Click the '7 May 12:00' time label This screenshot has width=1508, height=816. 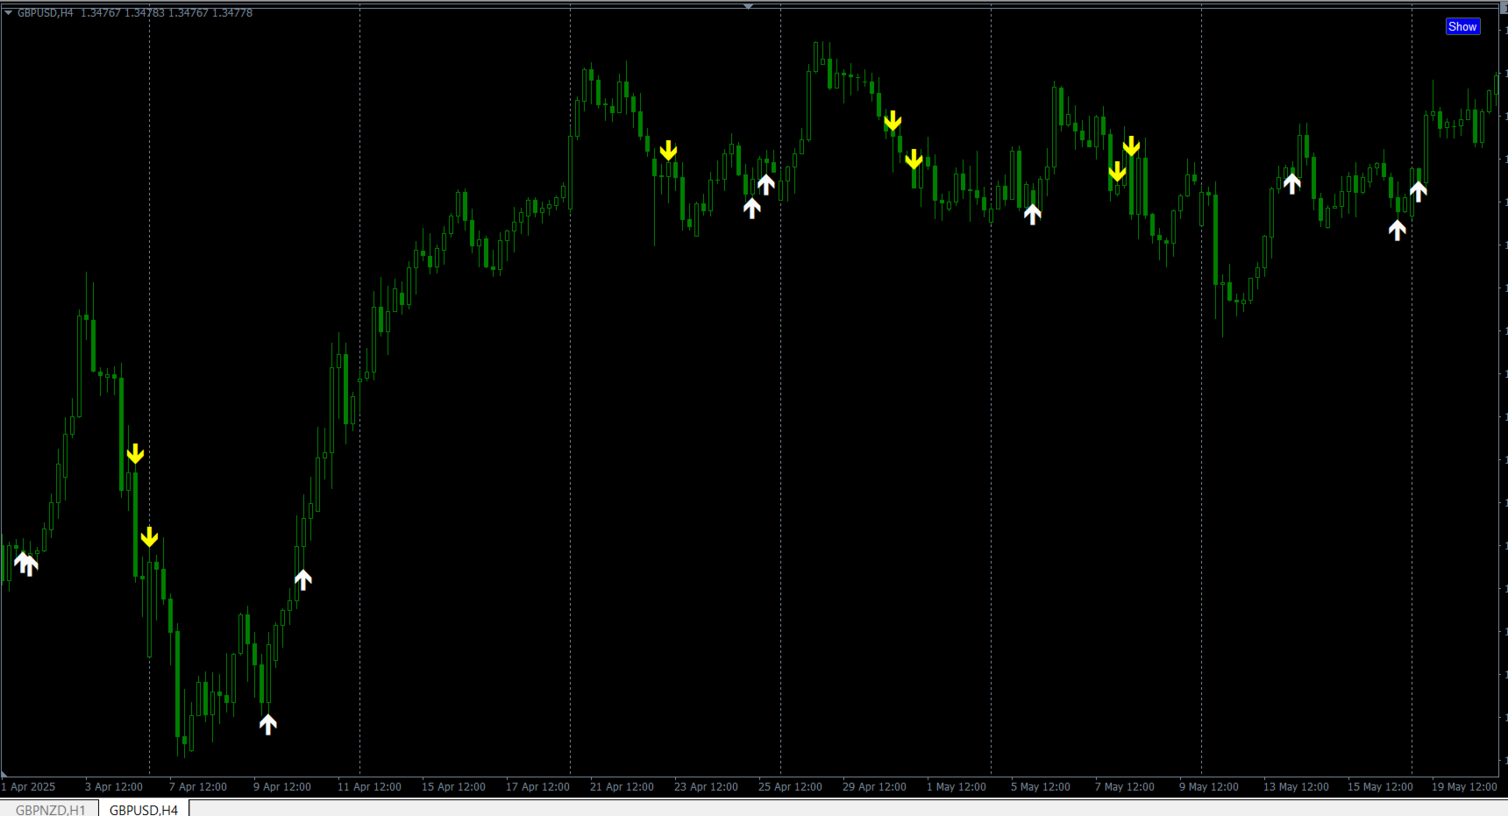[x=1125, y=787]
